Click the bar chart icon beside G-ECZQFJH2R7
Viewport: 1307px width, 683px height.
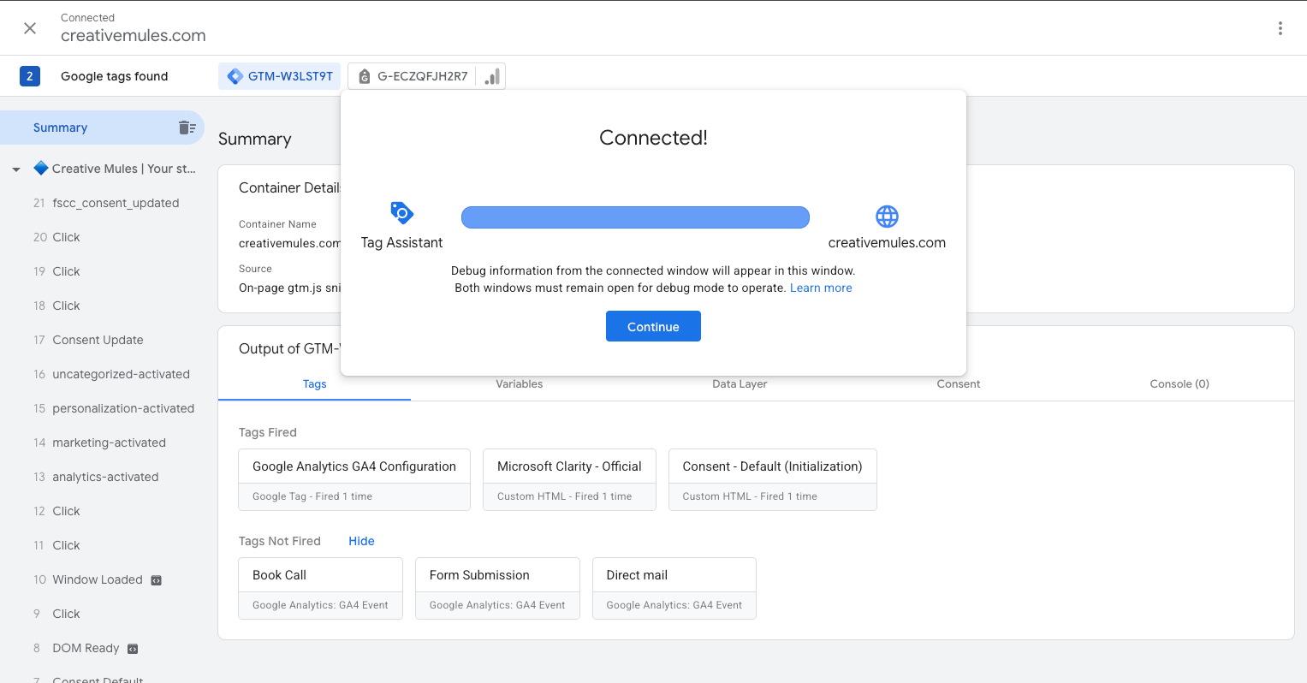[x=492, y=76]
